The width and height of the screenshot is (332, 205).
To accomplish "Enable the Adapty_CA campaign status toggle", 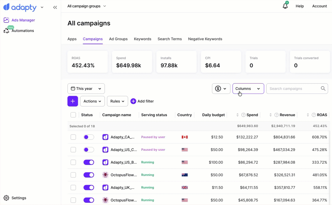I will [x=89, y=137].
